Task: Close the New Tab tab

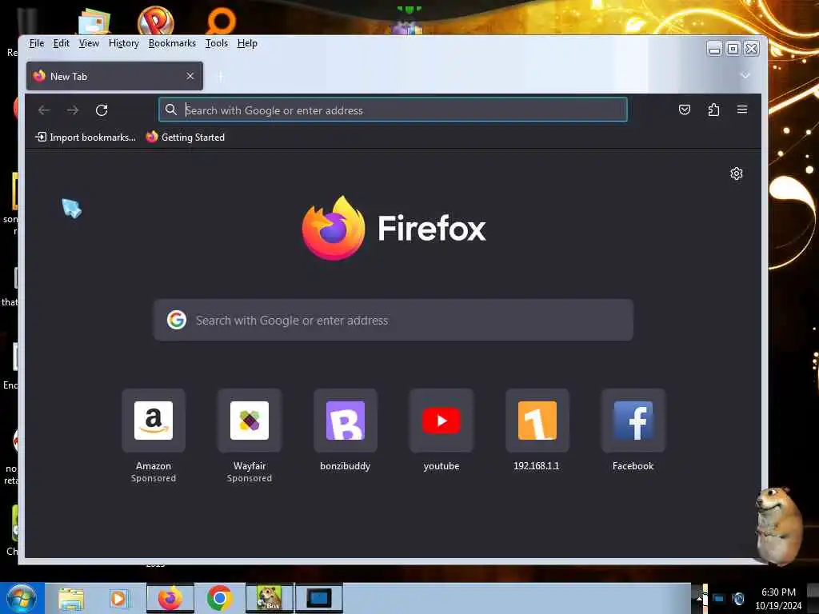Action: tap(190, 76)
